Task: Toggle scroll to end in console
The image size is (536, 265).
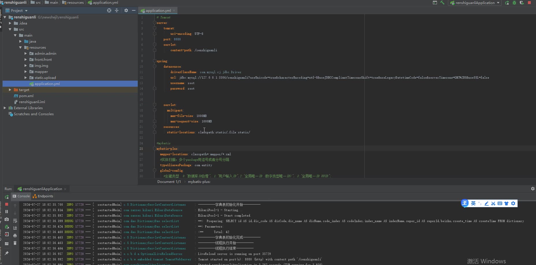Action: pyautogui.click(x=15, y=228)
